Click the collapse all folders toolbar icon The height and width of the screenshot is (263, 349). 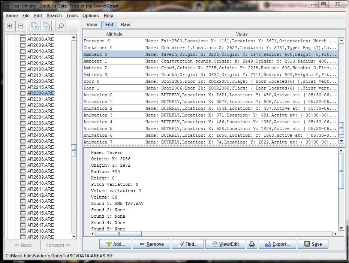click(x=46, y=26)
